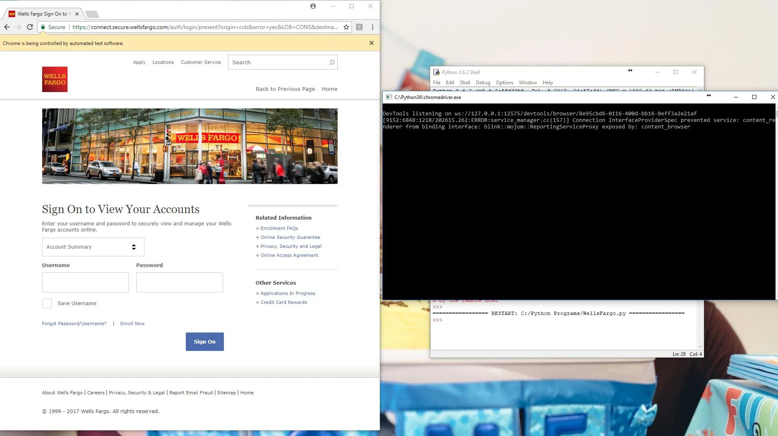Open the Privacy, Security & Legal footer link

137,393
